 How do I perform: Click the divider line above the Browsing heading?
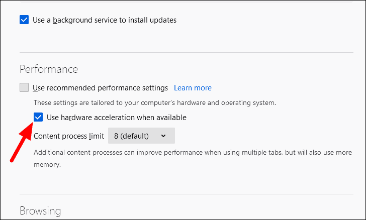click(x=186, y=194)
